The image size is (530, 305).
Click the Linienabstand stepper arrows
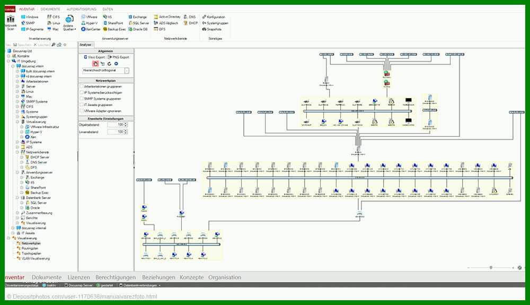tap(126, 132)
